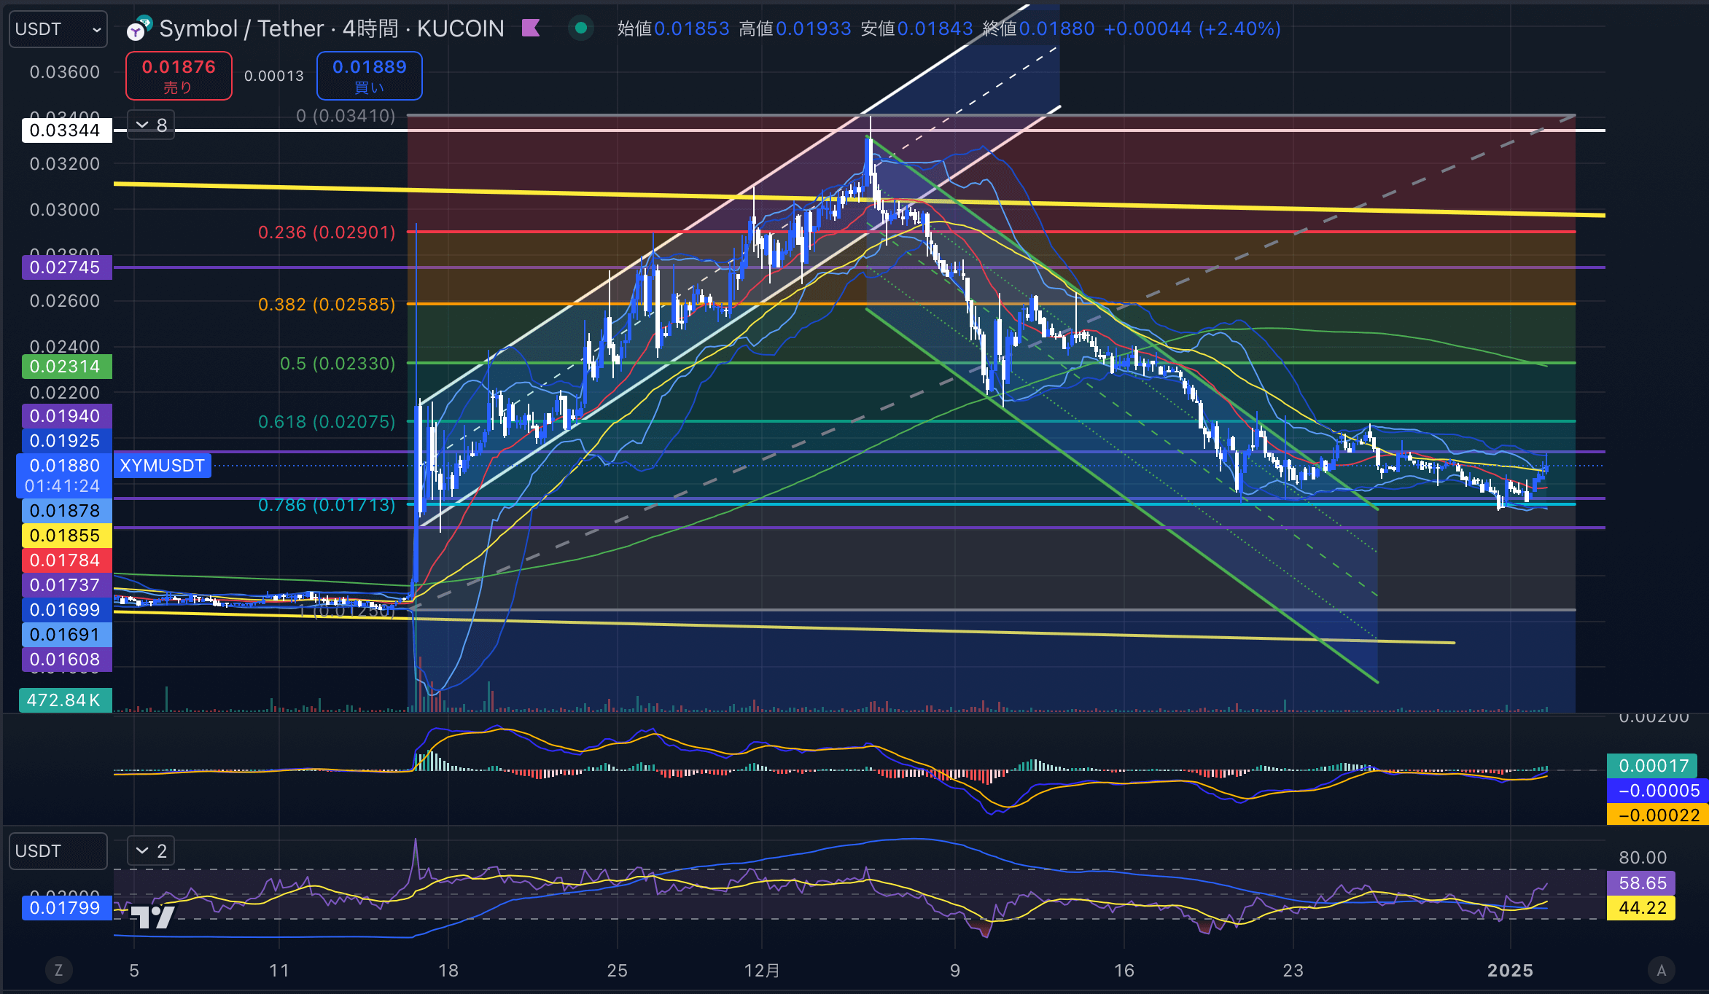The height and width of the screenshot is (994, 1709).
Task: Click the 0.01737 purple price label
Action: click(66, 585)
